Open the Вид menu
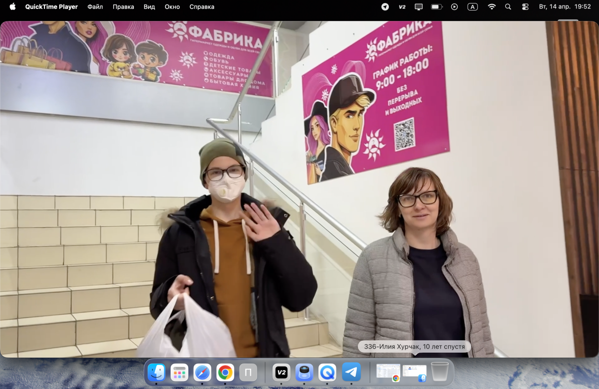This screenshot has width=599, height=389. pos(149,7)
